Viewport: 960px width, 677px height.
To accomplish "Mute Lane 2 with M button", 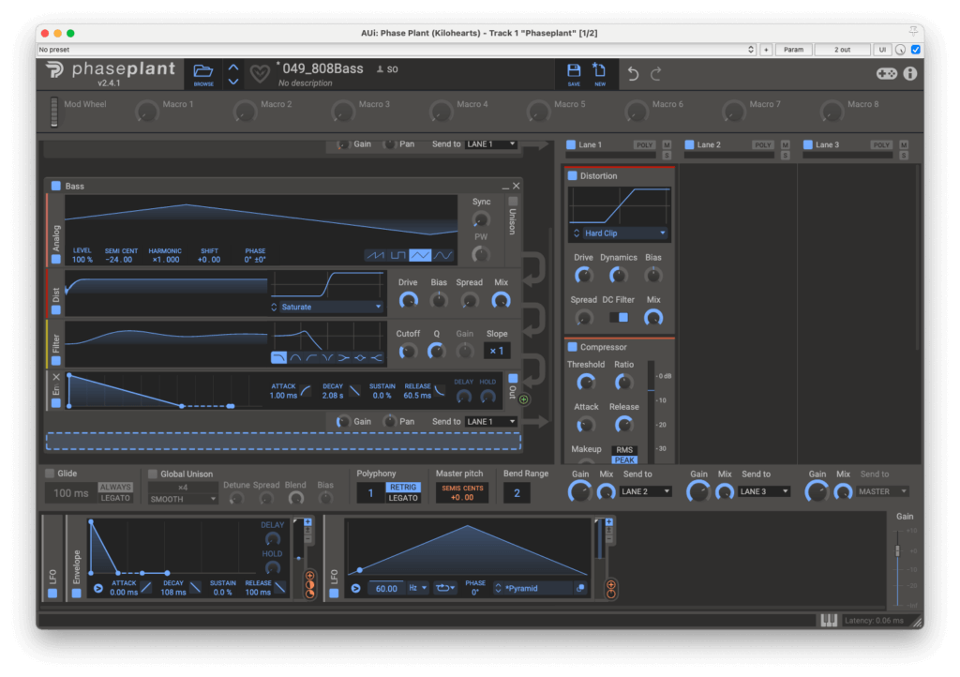I will [x=786, y=144].
